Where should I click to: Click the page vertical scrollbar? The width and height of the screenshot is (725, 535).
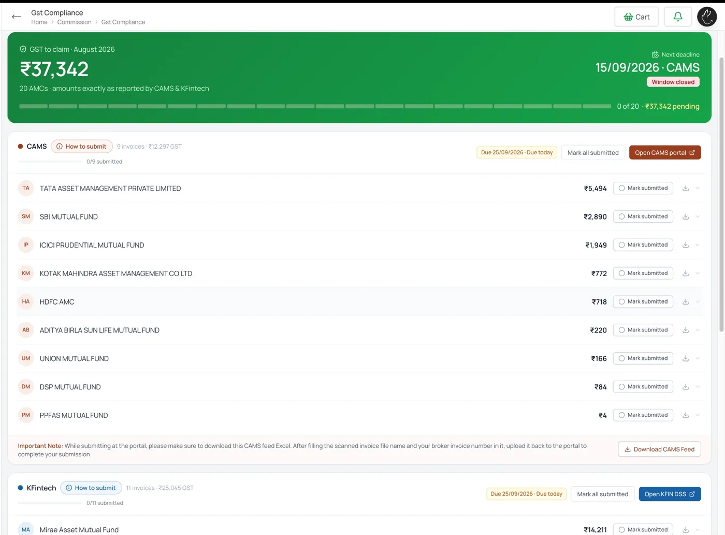(x=721, y=194)
